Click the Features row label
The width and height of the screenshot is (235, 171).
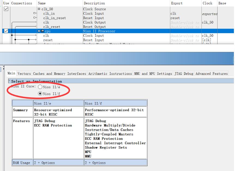22,121
